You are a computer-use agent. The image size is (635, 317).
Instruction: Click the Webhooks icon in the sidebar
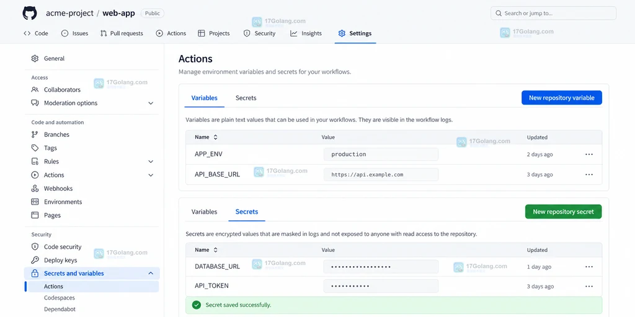[x=35, y=188]
